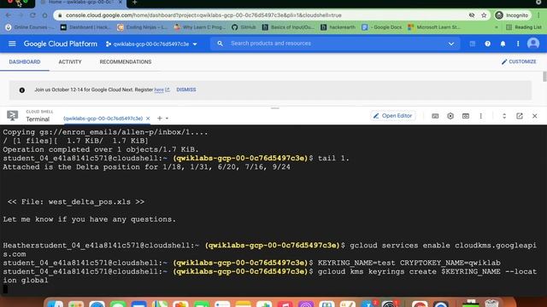This screenshot has height=307, width=547.
Task: Close the Cloud Shell panel
Action: [x=534, y=116]
